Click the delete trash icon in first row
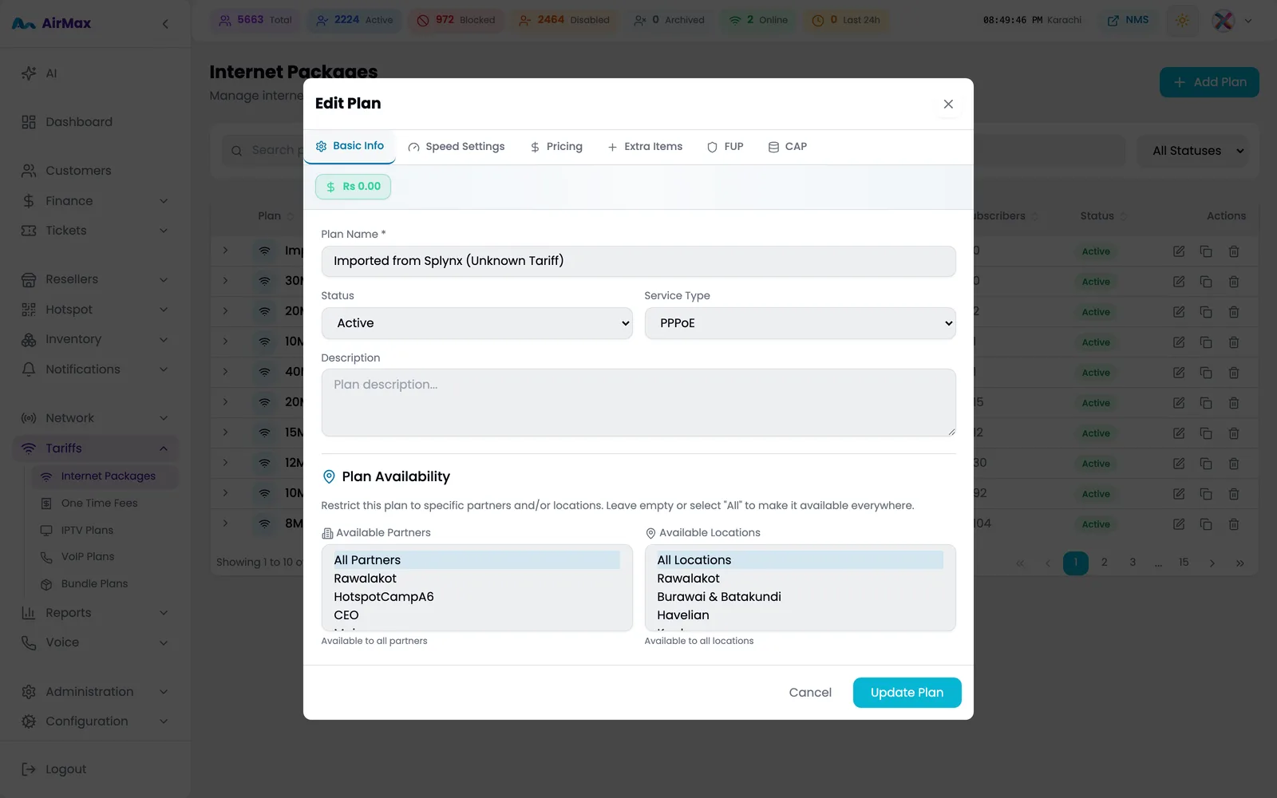 1234,251
